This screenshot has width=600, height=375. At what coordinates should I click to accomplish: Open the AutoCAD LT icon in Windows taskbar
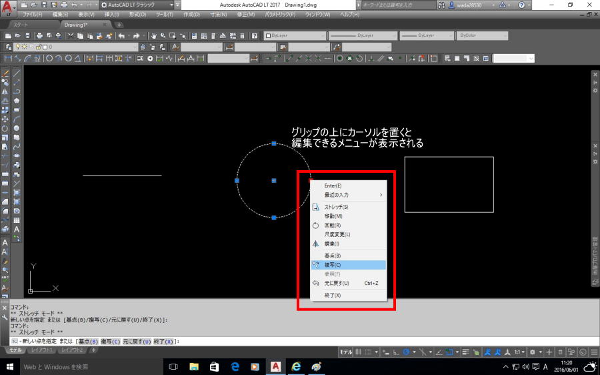275,366
